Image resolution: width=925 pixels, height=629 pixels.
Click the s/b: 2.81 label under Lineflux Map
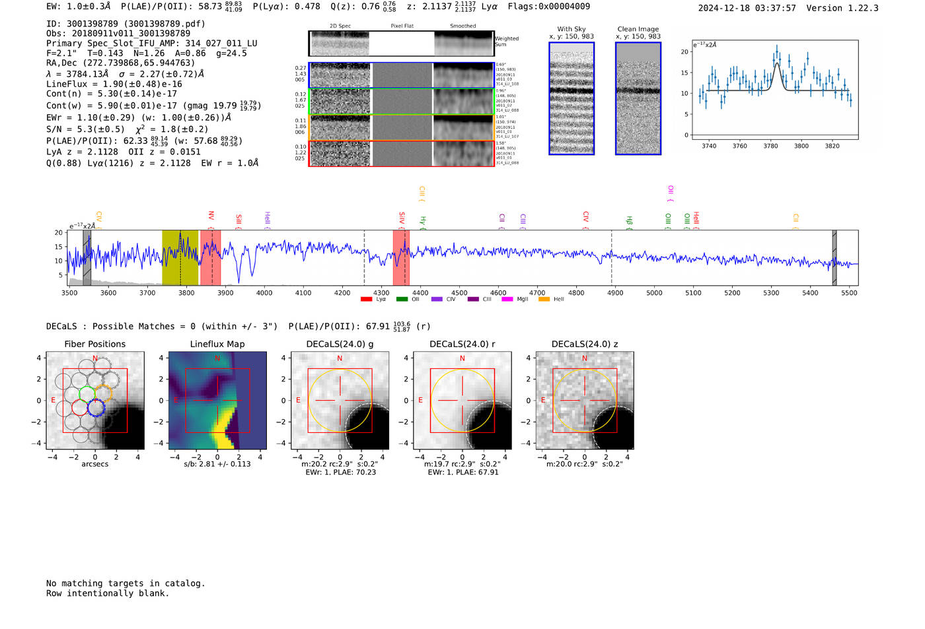217,464
